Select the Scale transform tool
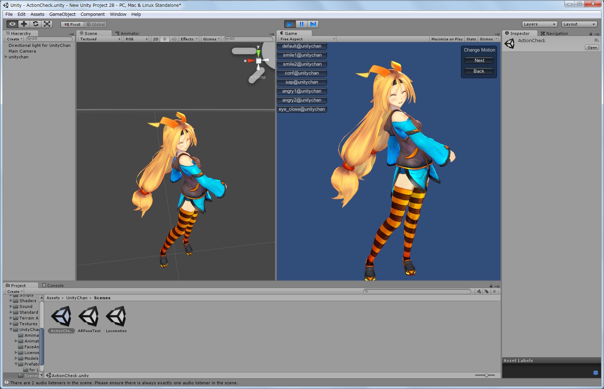This screenshot has height=389, width=604. (x=47, y=24)
